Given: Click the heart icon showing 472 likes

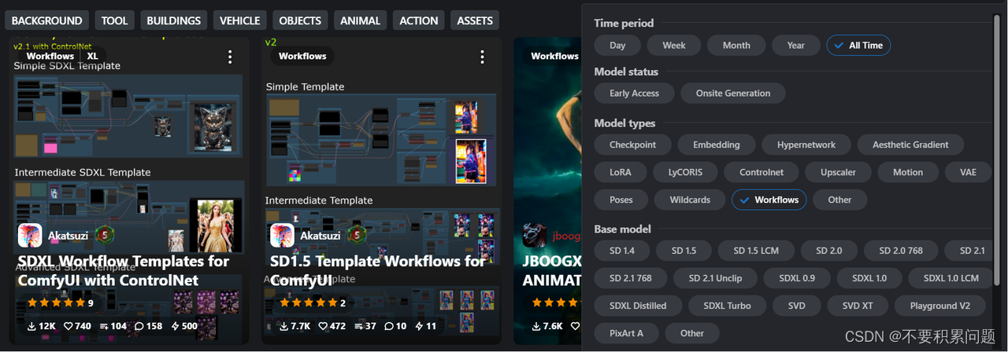Looking at the screenshot, I should point(321,326).
